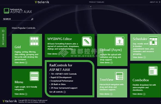Open the Scheduler calendar icon

(153, 41)
